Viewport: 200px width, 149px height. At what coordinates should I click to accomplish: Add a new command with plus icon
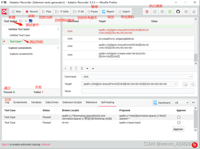click(65, 69)
